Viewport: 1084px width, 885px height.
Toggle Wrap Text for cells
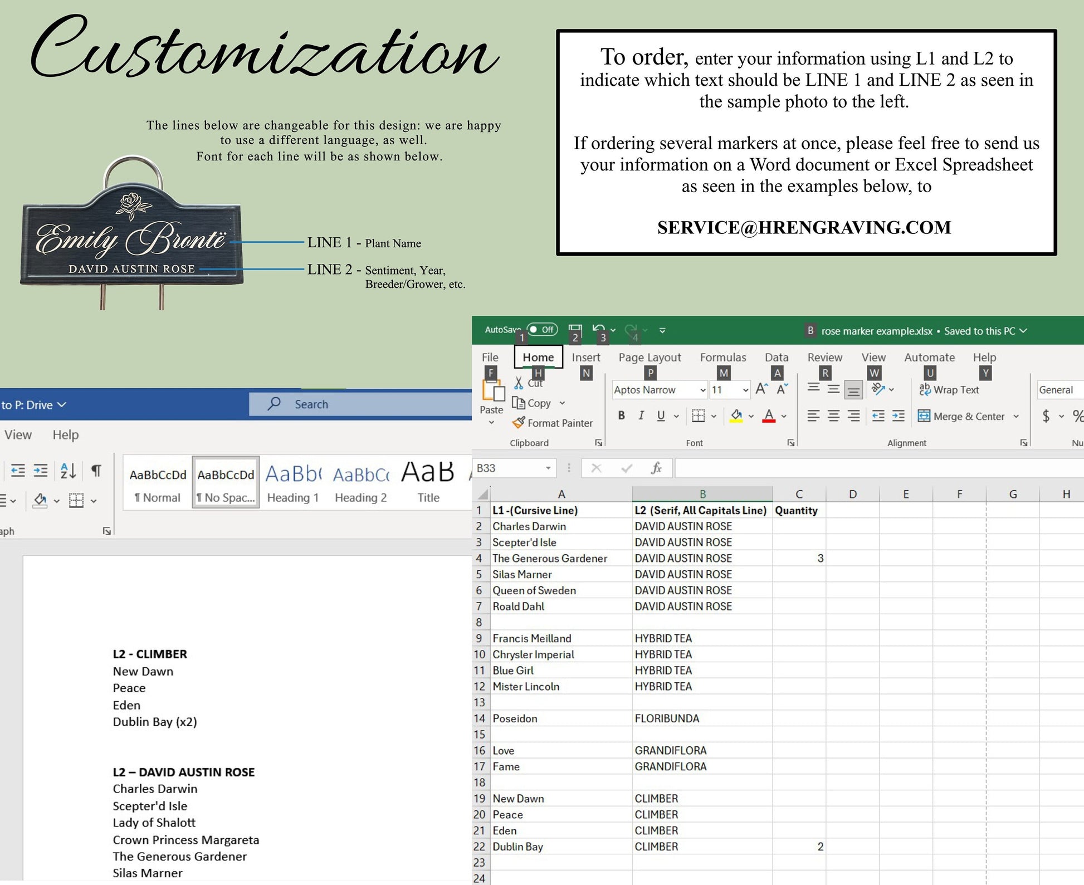point(949,390)
